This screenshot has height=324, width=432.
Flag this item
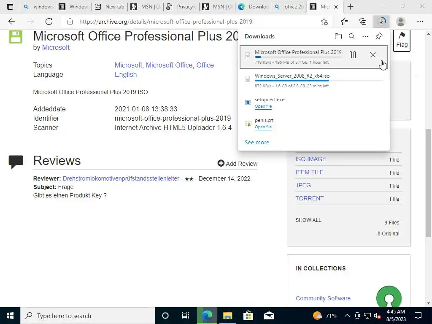pyautogui.click(x=402, y=40)
